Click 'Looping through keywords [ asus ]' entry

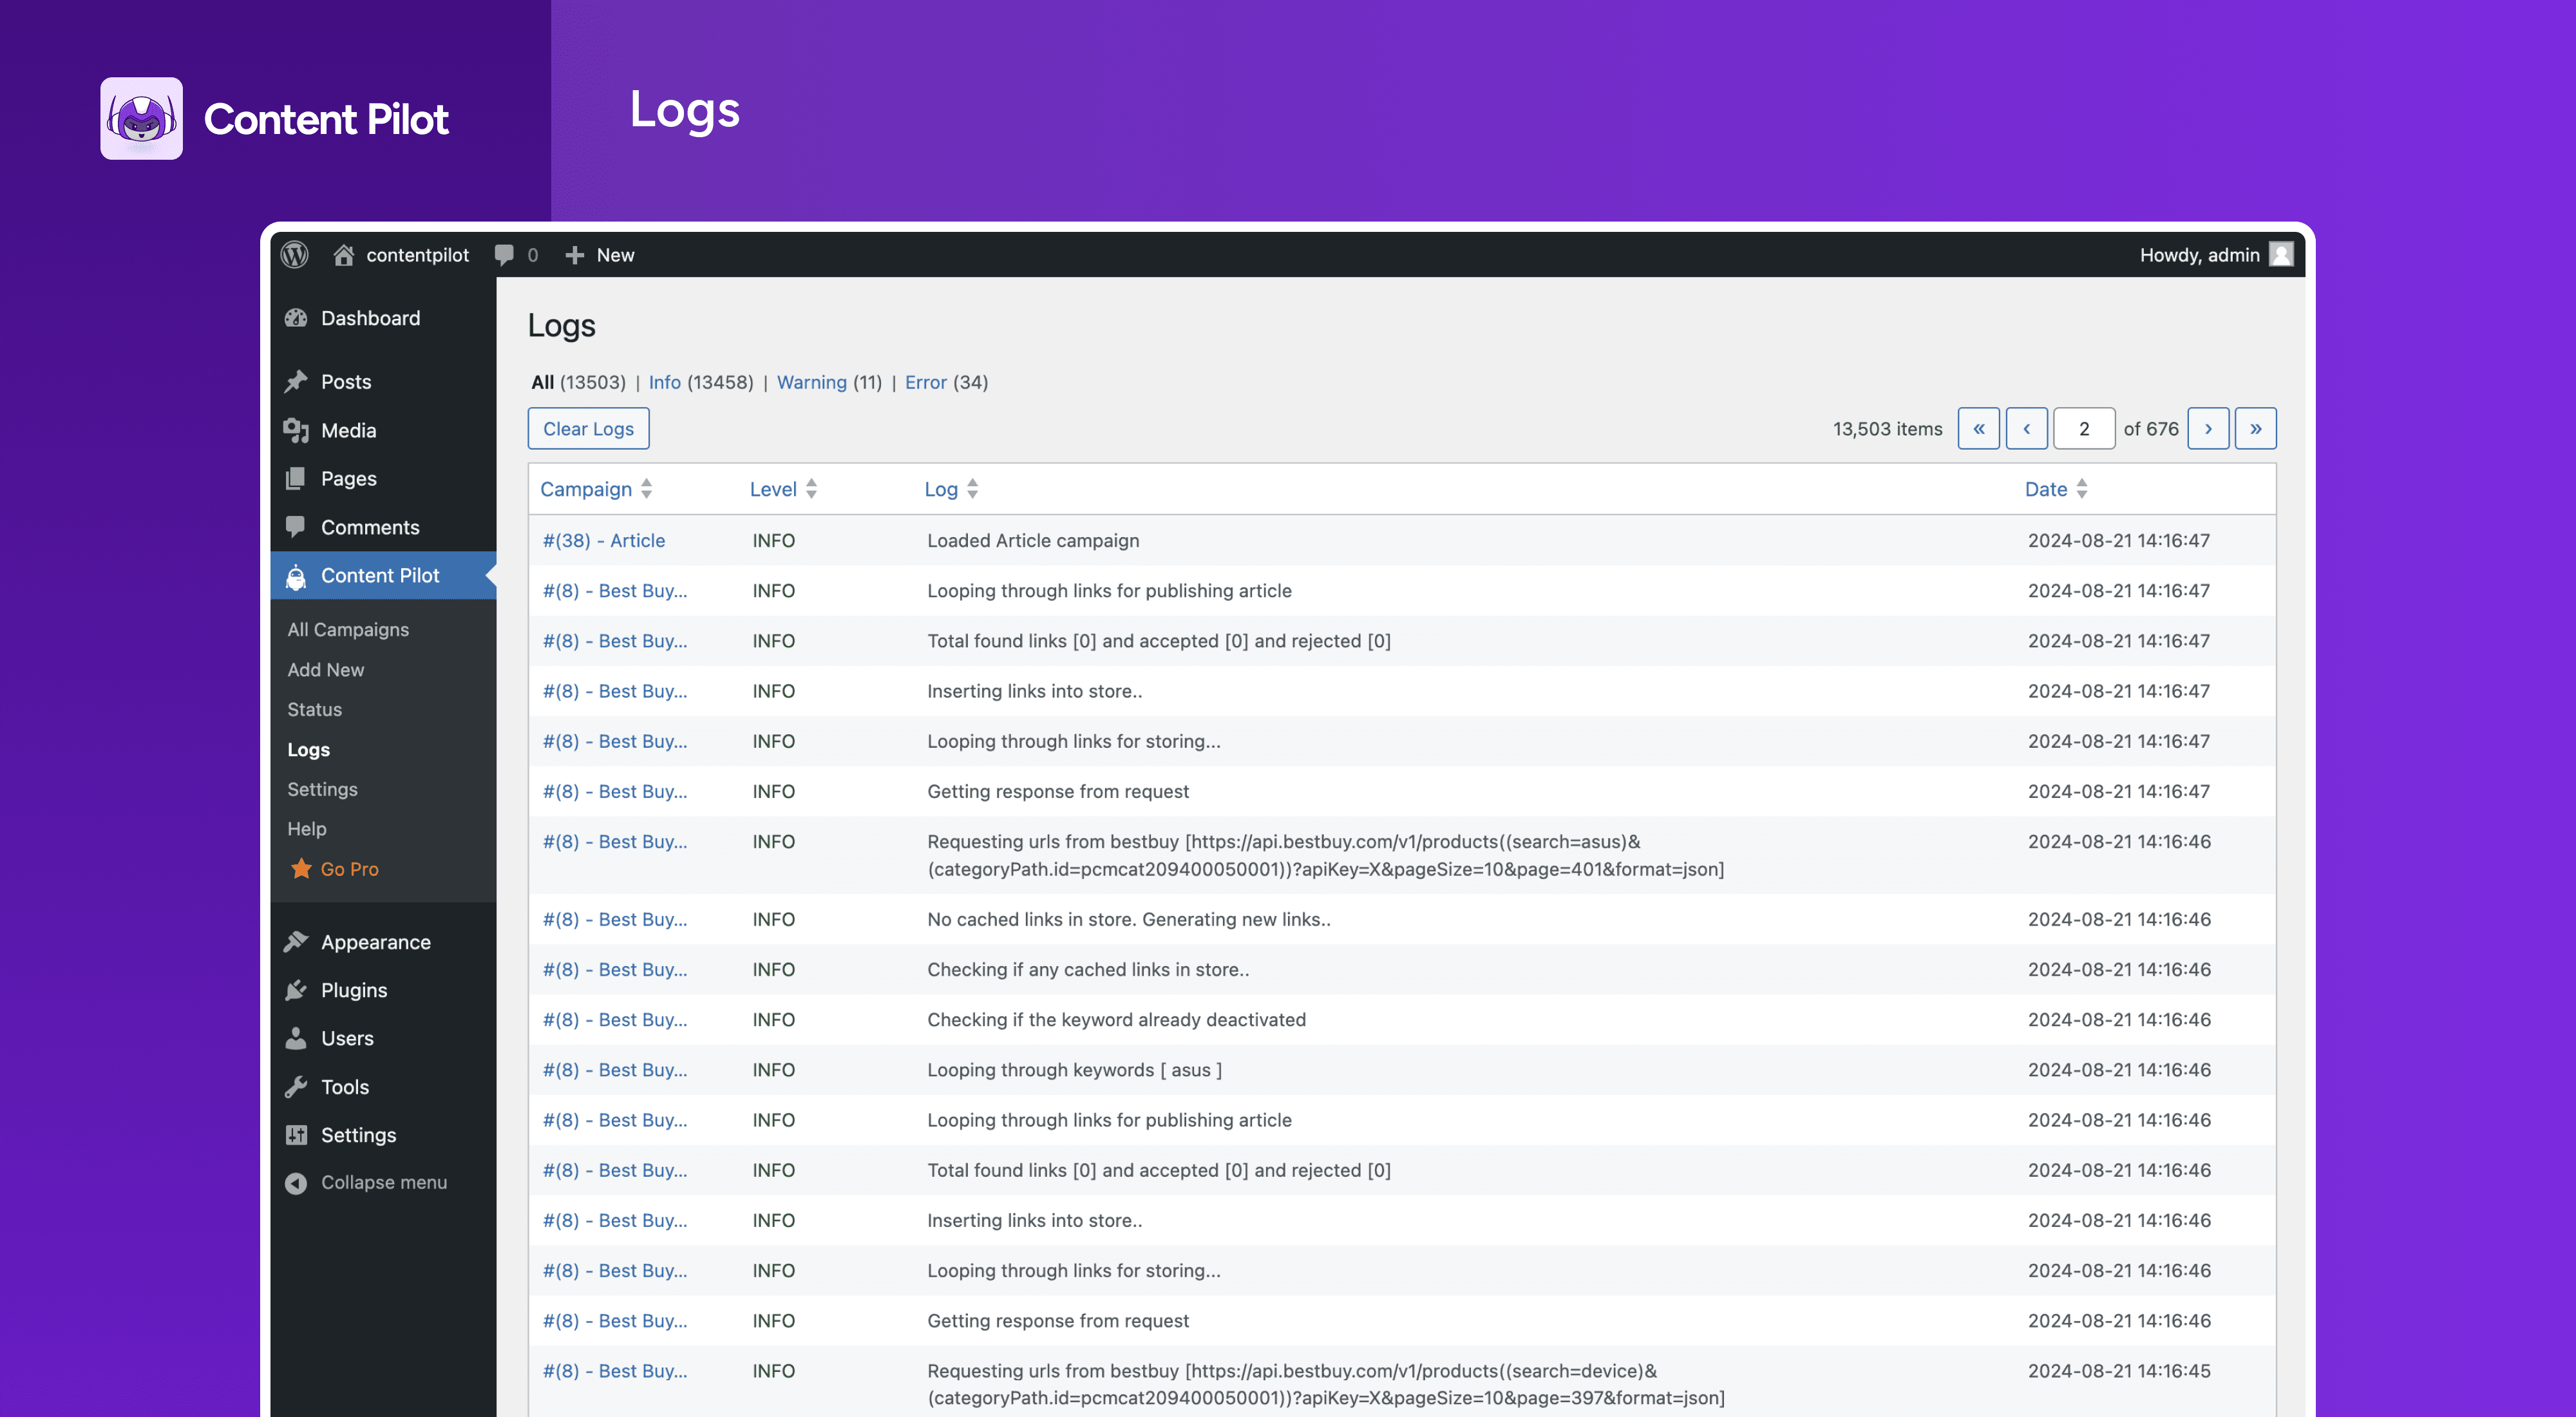point(1074,1069)
